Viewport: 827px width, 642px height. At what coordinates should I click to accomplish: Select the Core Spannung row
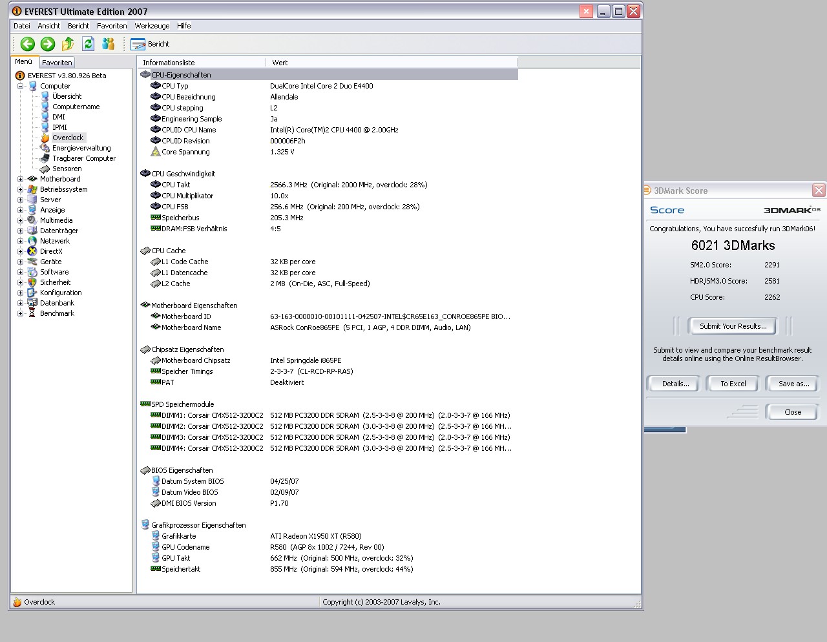[x=328, y=152]
